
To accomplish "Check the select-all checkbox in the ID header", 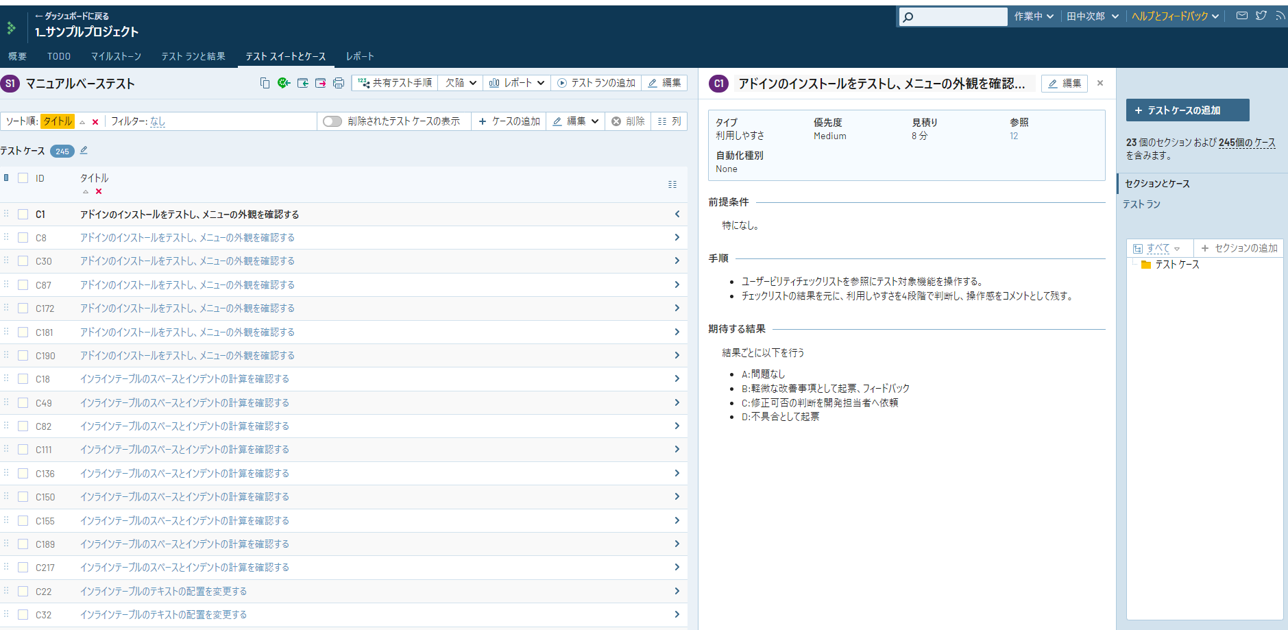I will [23, 178].
